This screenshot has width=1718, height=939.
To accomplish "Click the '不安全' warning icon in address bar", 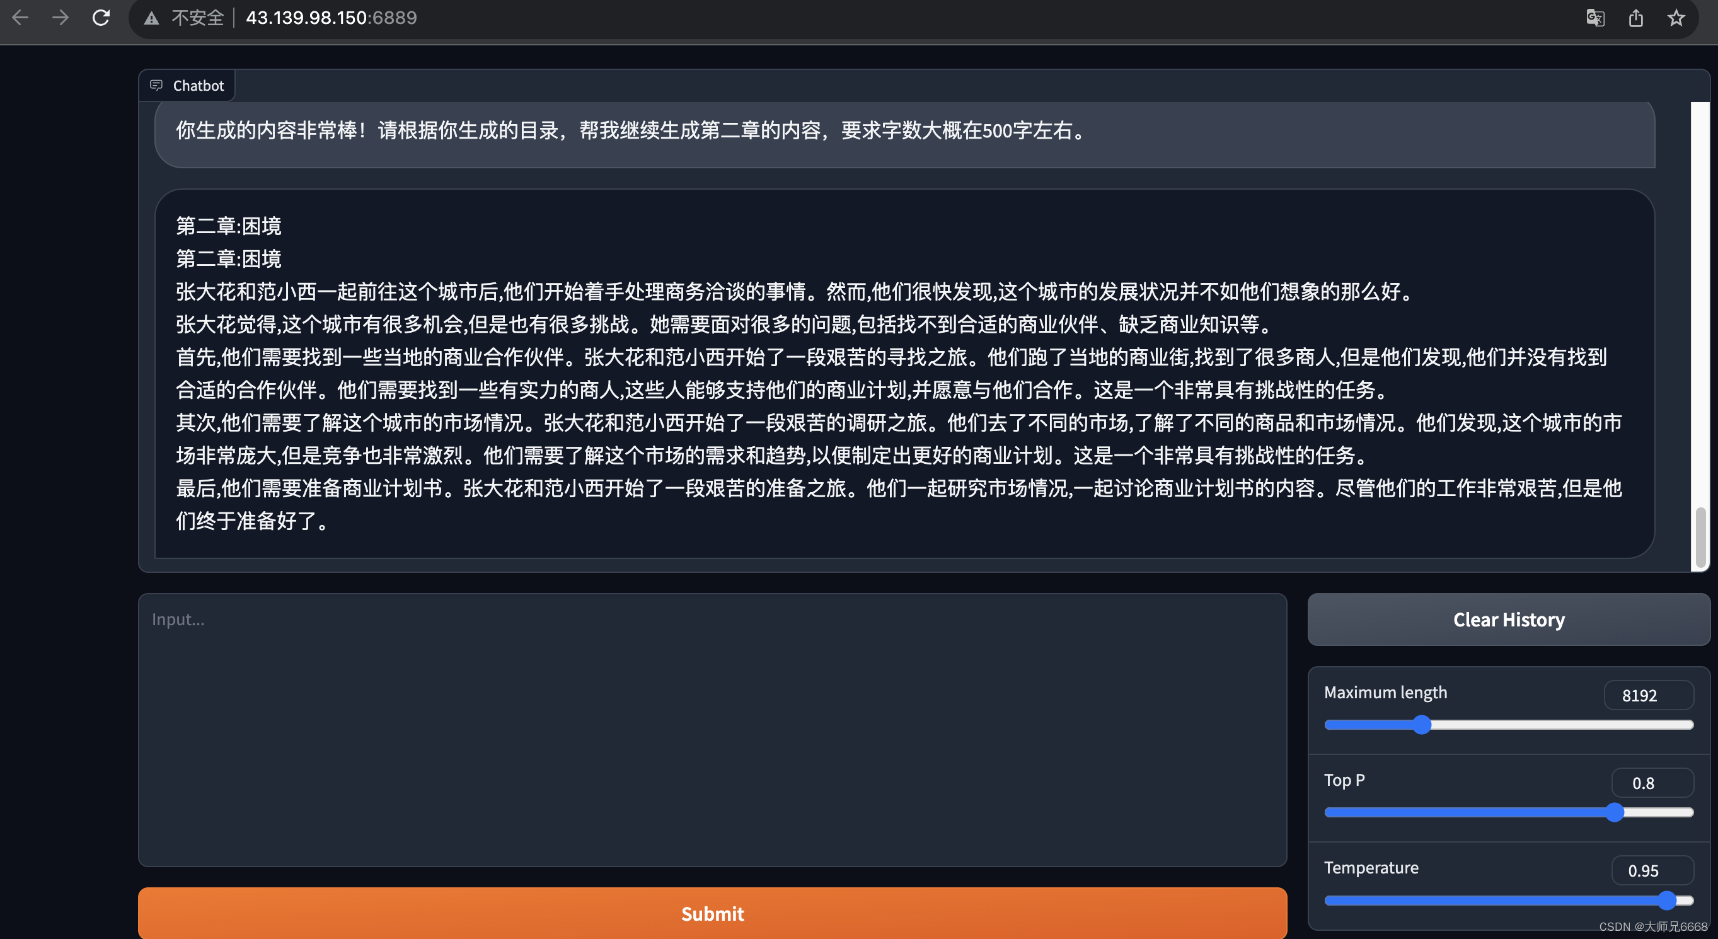I will point(152,18).
